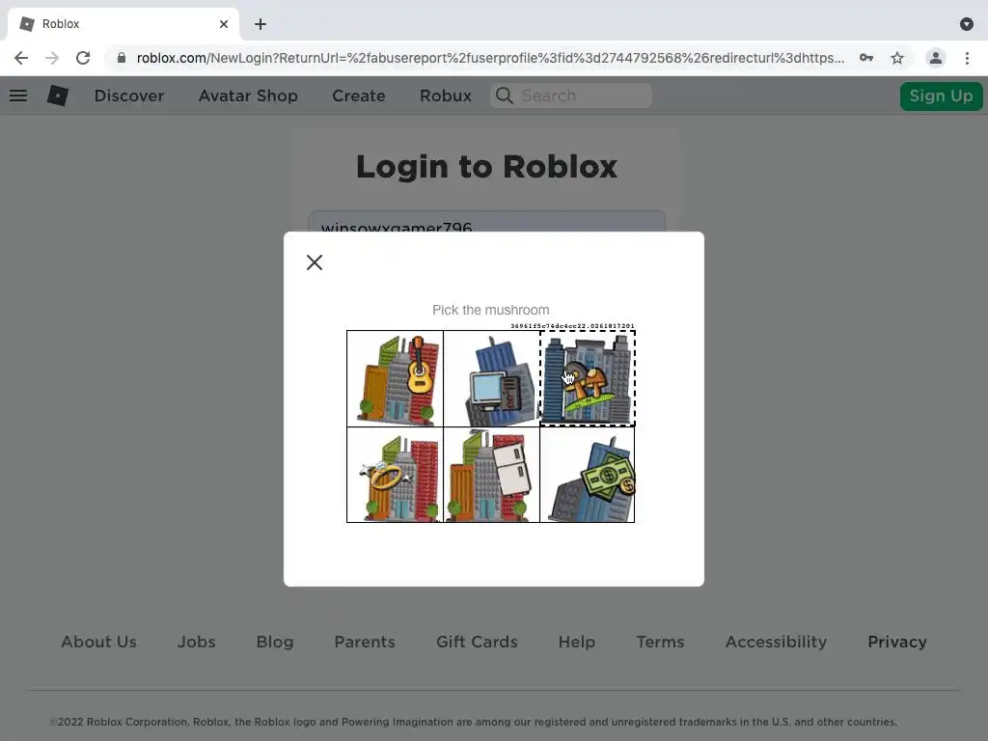Open the Robux menu item
988x741 pixels.
[x=446, y=96]
